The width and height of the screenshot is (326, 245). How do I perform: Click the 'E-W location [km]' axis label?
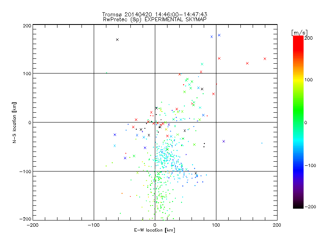click(154, 230)
